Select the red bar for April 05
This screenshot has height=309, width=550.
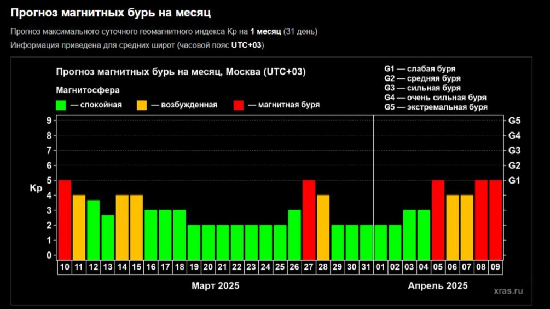pyautogui.click(x=438, y=218)
